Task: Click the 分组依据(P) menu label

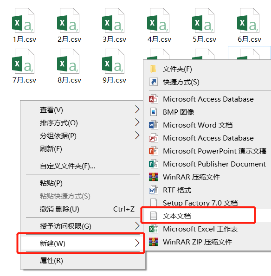Action: pos(58,136)
